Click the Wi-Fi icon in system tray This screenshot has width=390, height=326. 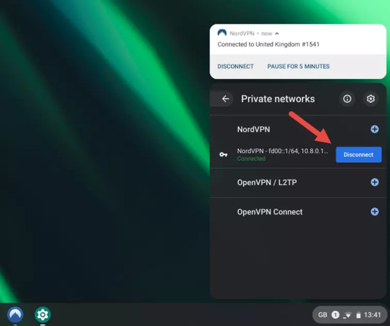348,315
